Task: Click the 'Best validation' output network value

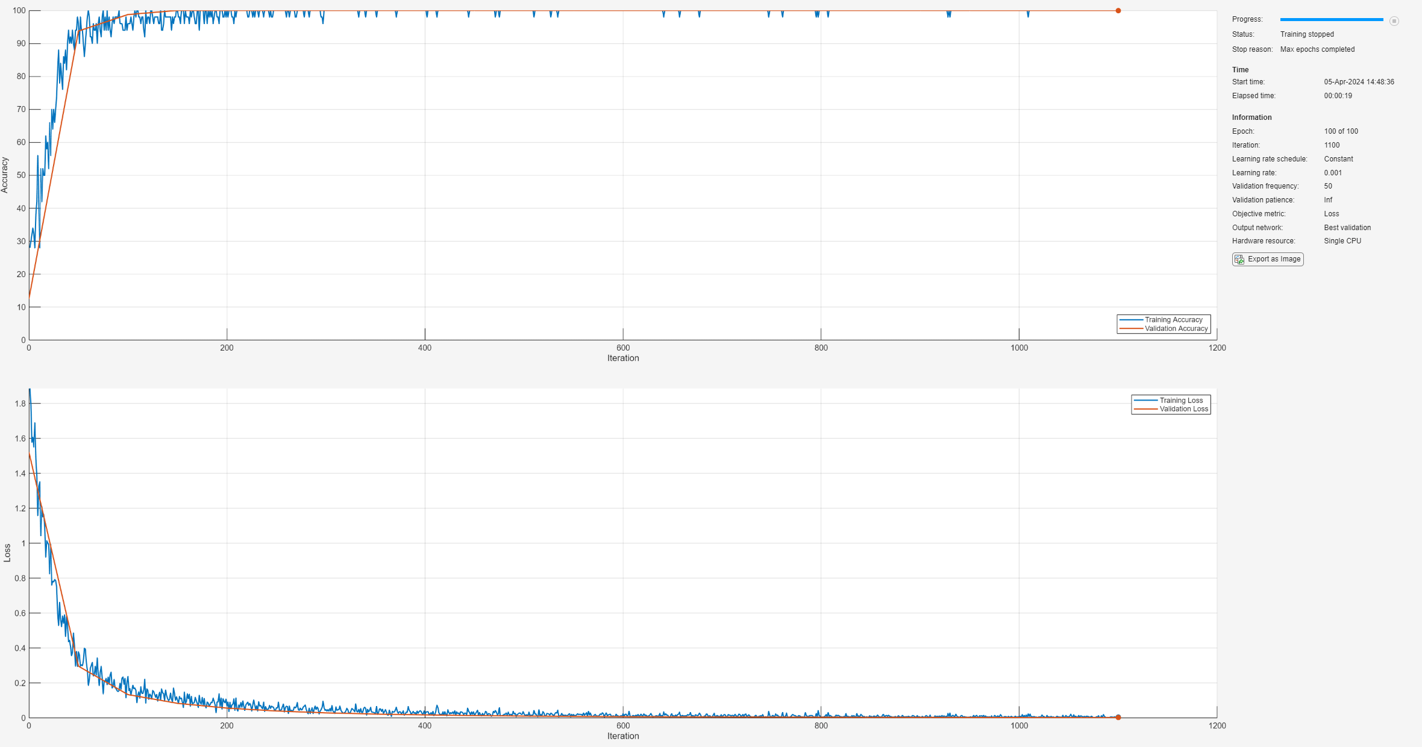Action: tap(1347, 228)
